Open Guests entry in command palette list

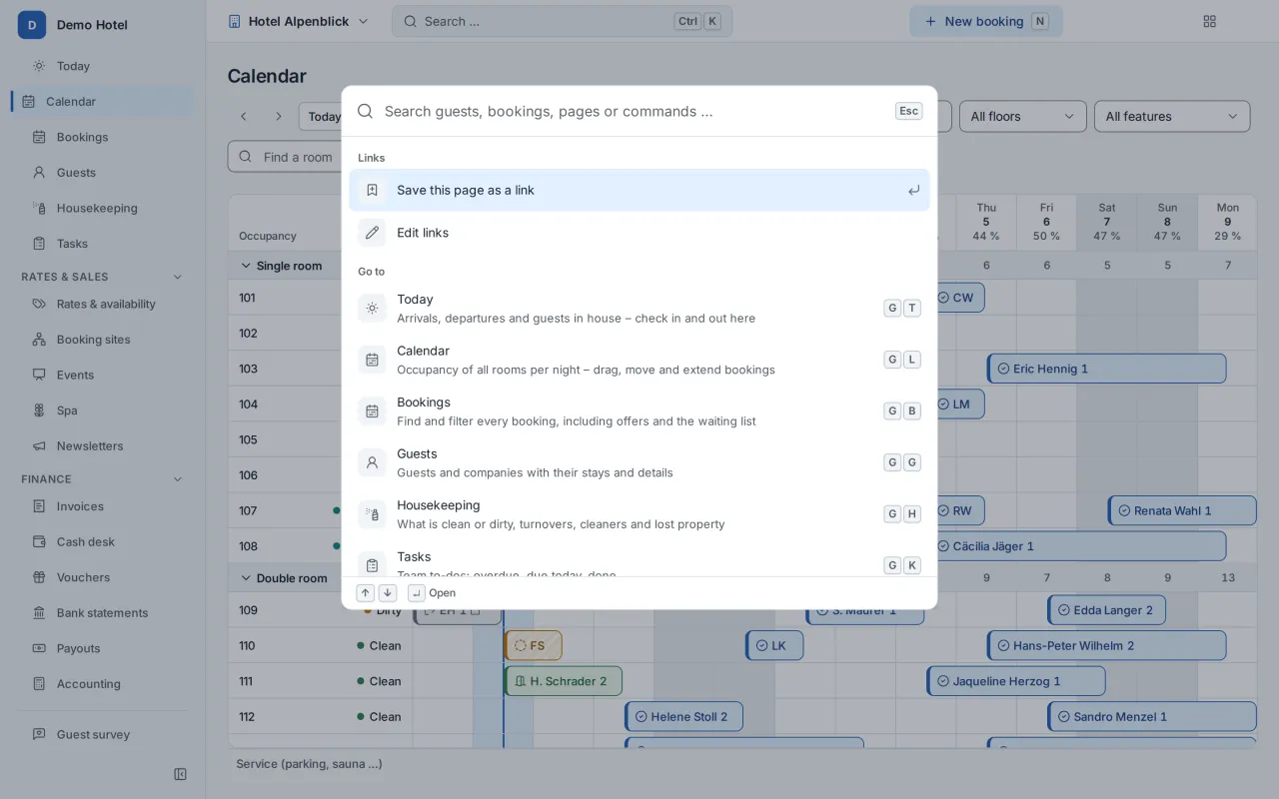click(x=639, y=462)
